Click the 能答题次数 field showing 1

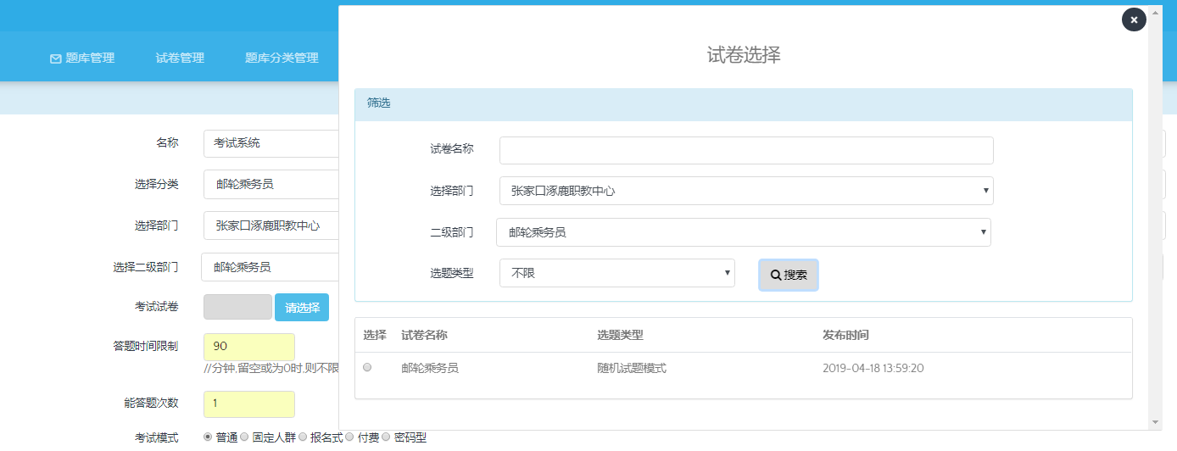(x=248, y=404)
